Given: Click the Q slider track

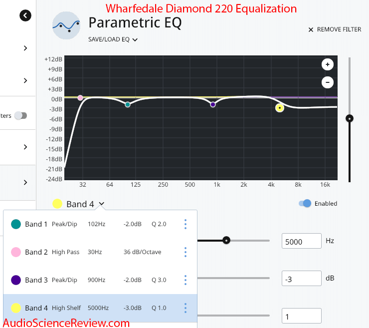Looking at the screenshot, I should coord(233,316).
